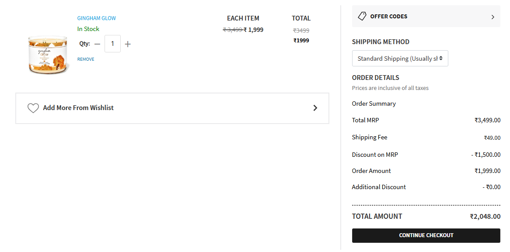Open the Gingham Glow product link

point(97,18)
